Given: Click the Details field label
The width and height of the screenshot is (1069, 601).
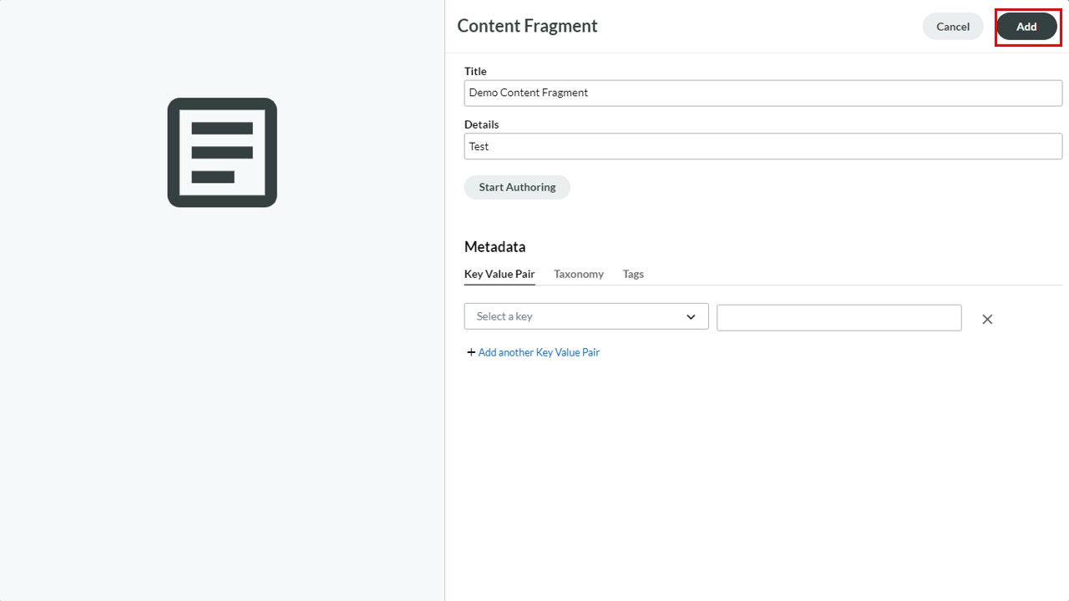Looking at the screenshot, I should 482,124.
